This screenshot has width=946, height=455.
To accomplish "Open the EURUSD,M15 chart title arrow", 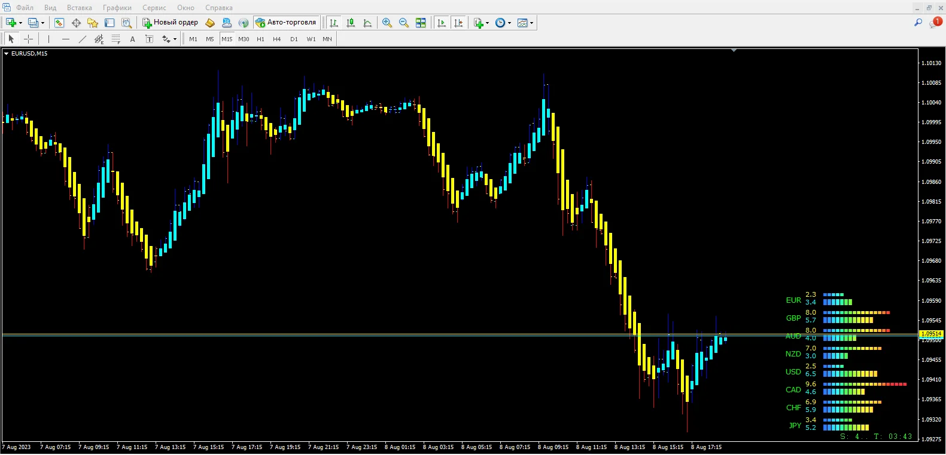I will coord(7,54).
